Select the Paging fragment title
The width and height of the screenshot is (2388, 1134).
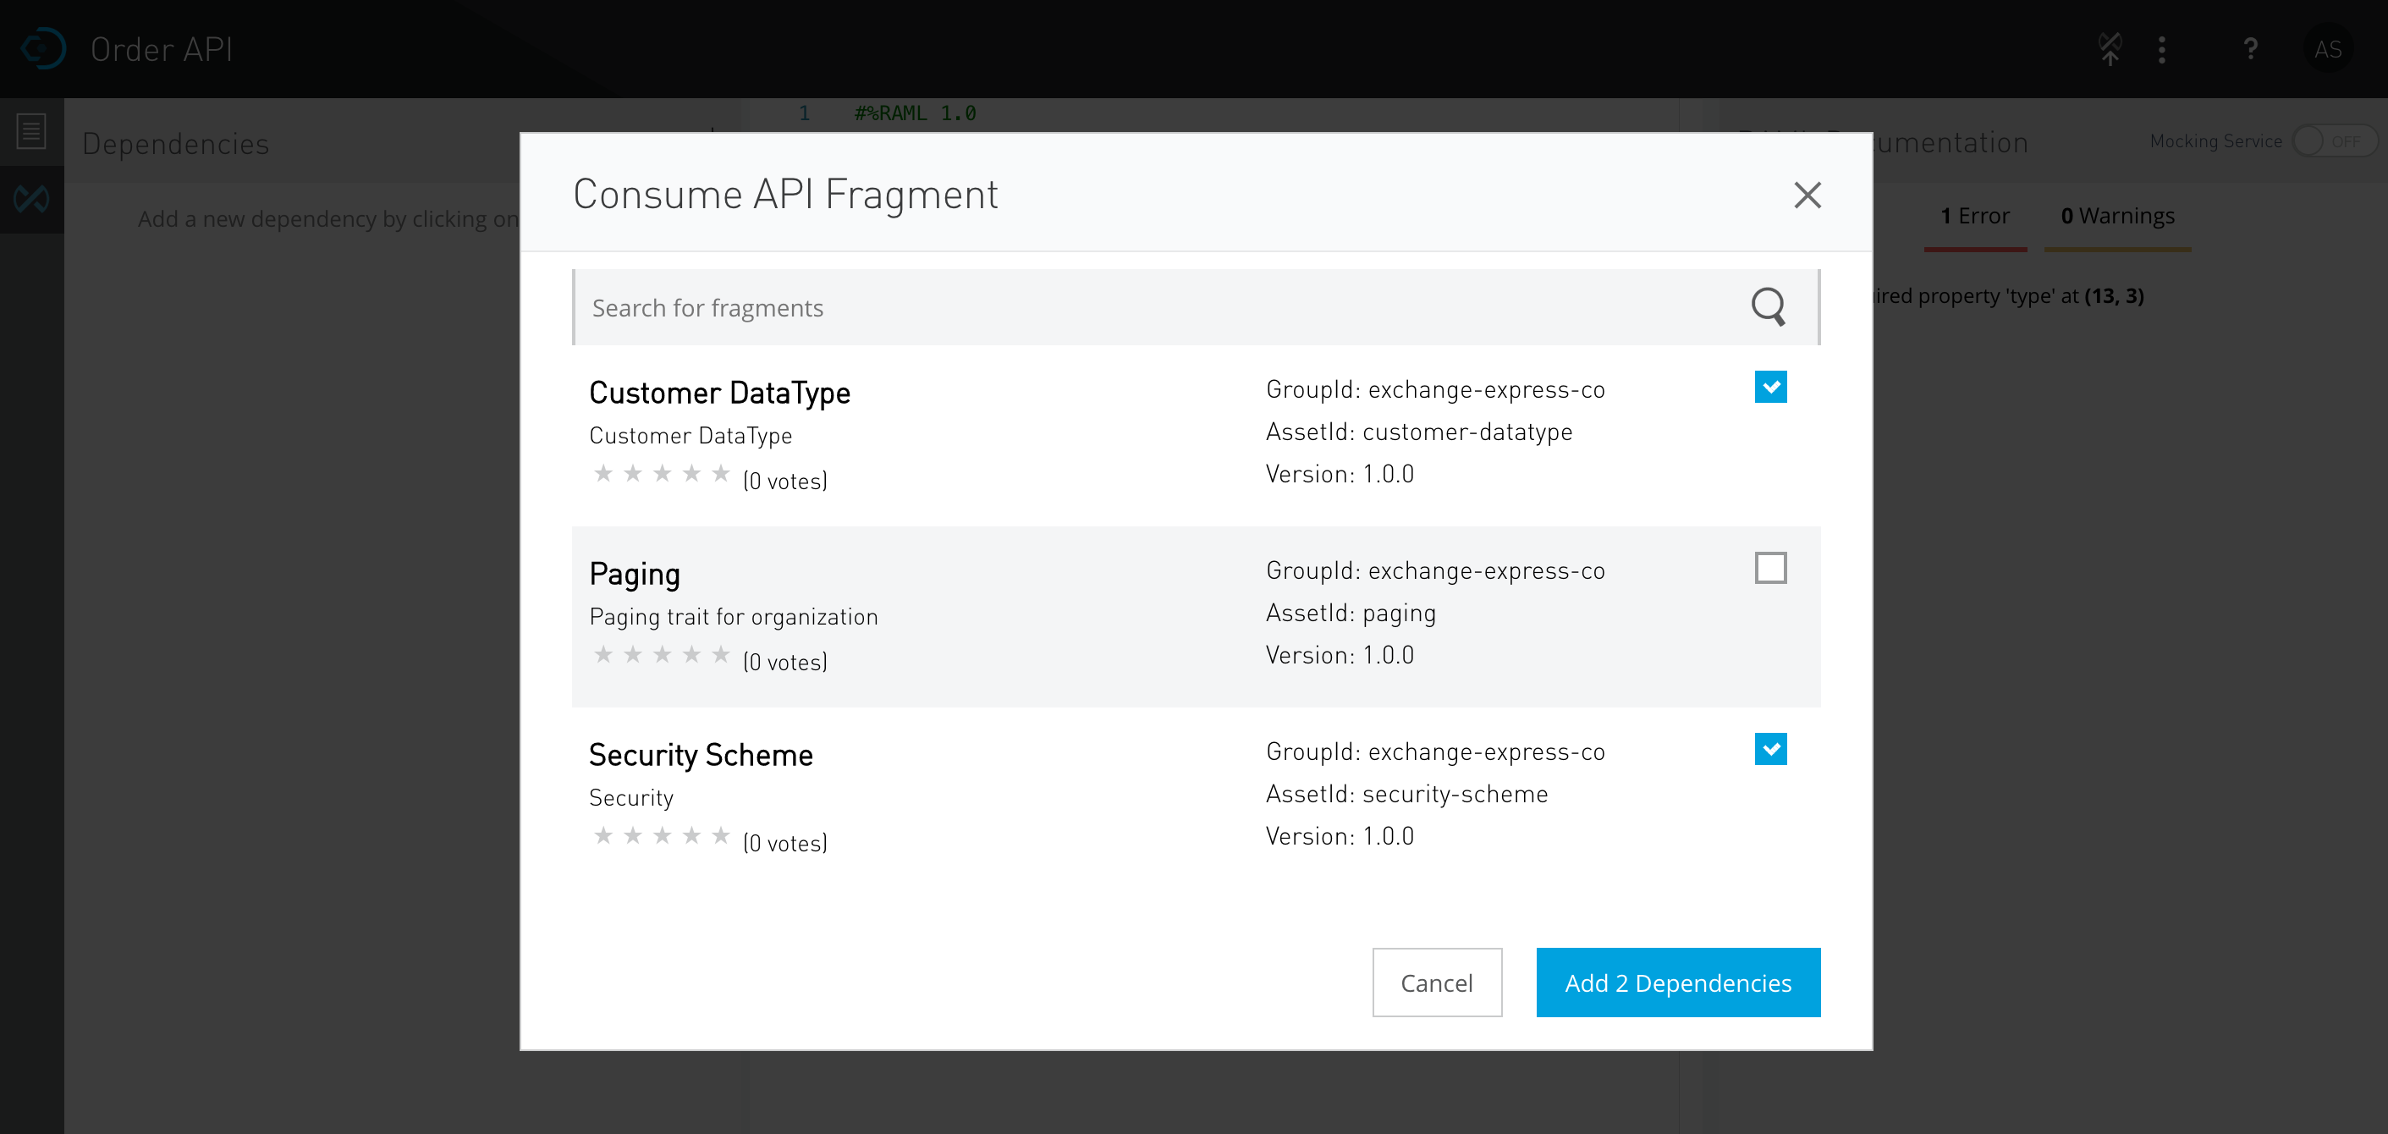[635, 574]
